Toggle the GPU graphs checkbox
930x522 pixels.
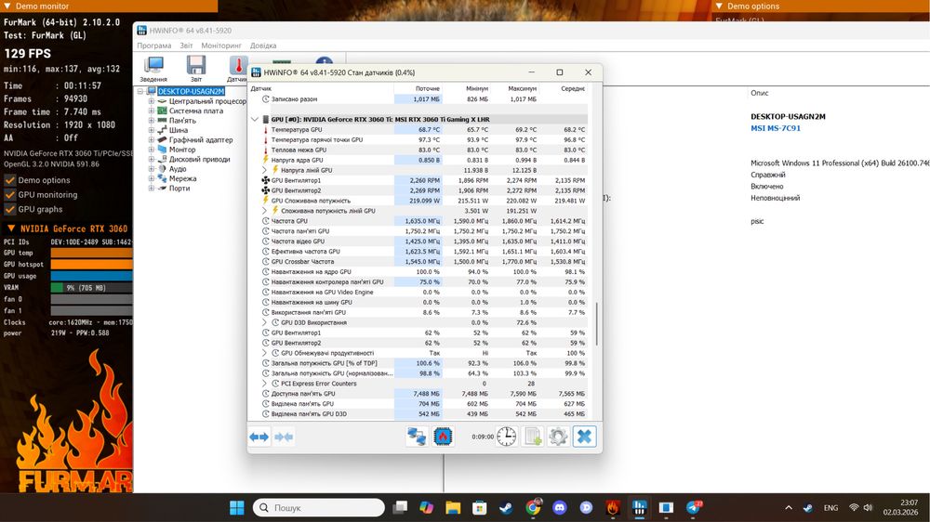[10, 209]
